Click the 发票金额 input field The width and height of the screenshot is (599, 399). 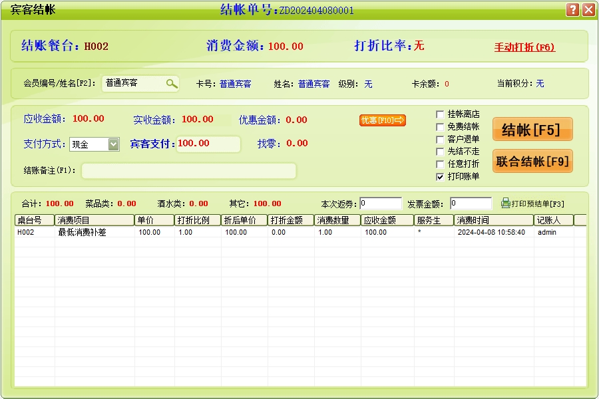pyautogui.click(x=471, y=203)
